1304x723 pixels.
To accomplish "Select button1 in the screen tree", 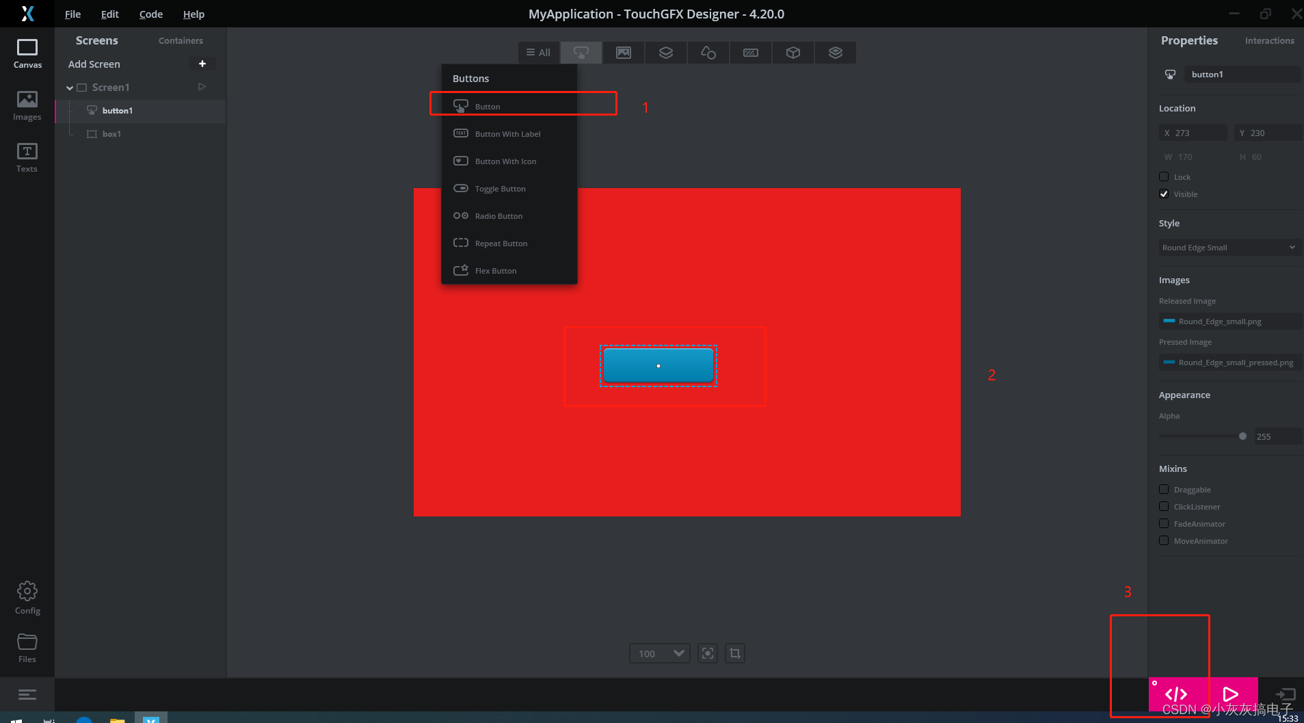I will [140, 110].
